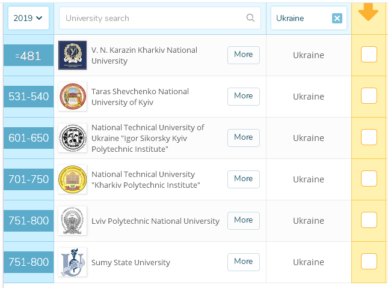Image resolution: width=388 pixels, height=288 pixels.
Task: Click Lviv Polytechnic National University logo
Action: (72, 221)
